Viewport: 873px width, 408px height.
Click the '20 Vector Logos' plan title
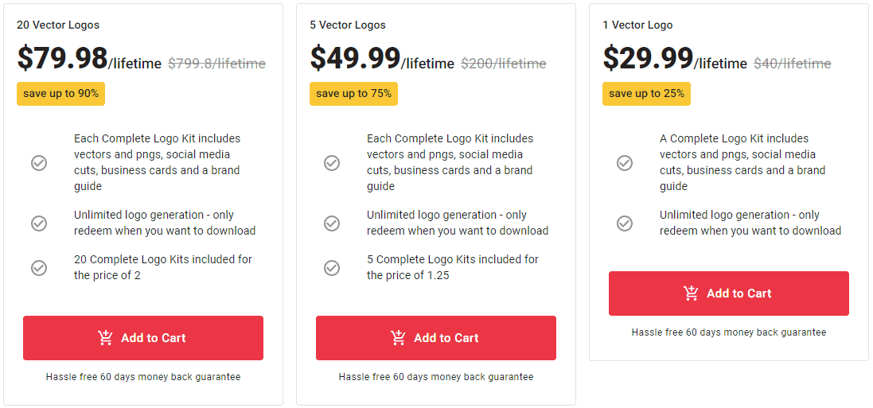[58, 25]
